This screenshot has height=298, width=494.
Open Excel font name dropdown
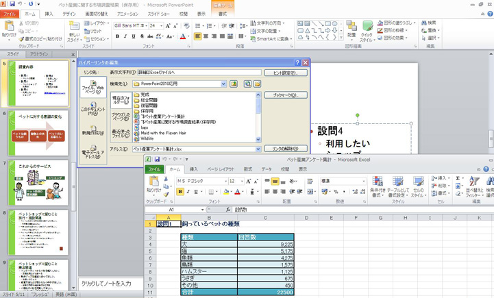click(225, 181)
